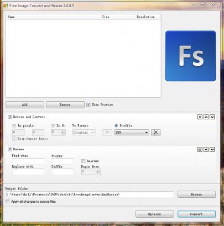
Task: Open the To Format dropdown
Action: click(84, 133)
